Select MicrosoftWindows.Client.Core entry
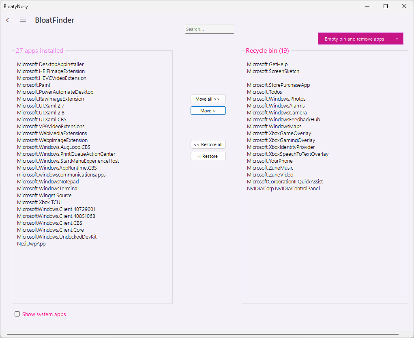The width and height of the screenshot is (414, 338). click(x=50, y=230)
